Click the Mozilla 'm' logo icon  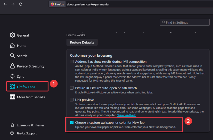[12, 97]
